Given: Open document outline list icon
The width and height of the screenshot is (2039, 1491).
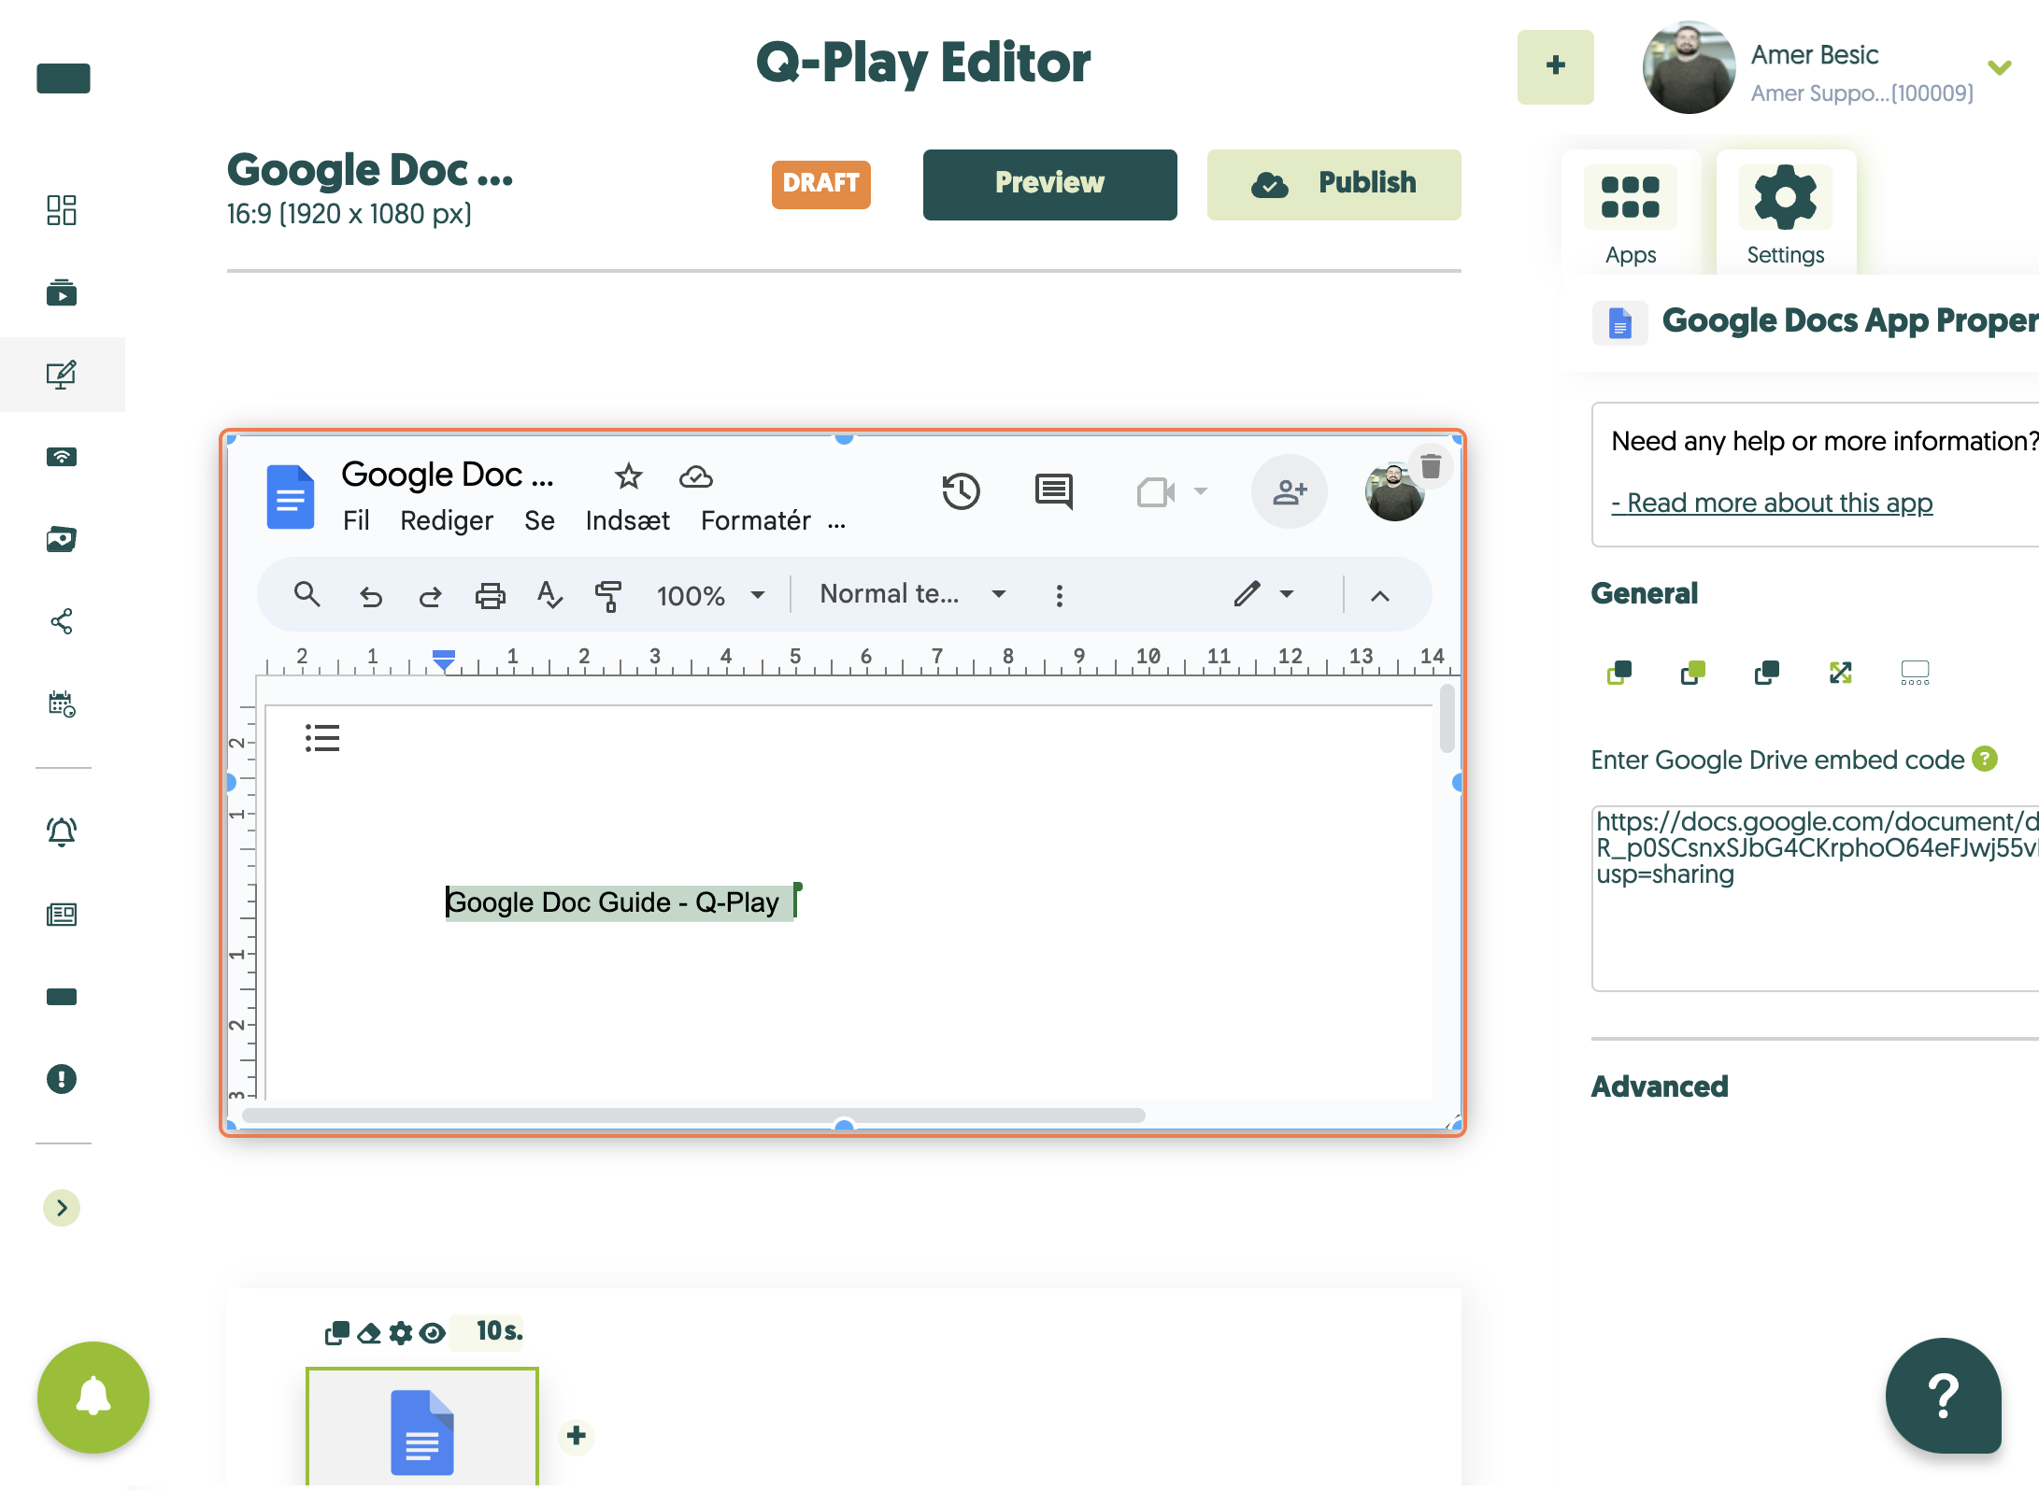Looking at the screenshot, I should (x=322, y=738).
